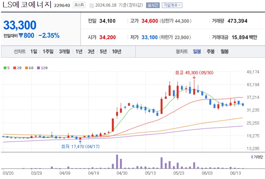Click the opening price 34,200
Image resolution: width=265 pixels, height=179 pixels.
click(107, 37)
